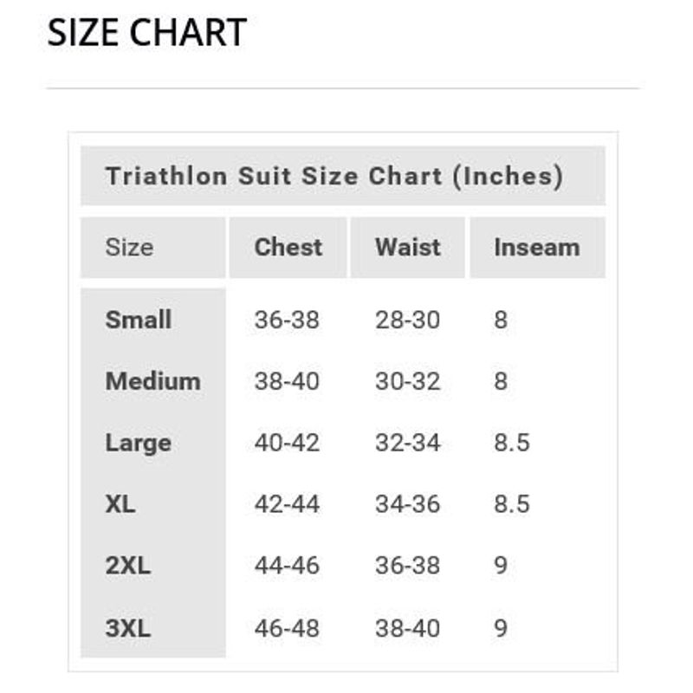Click the Size column header

tap(129, 247)
